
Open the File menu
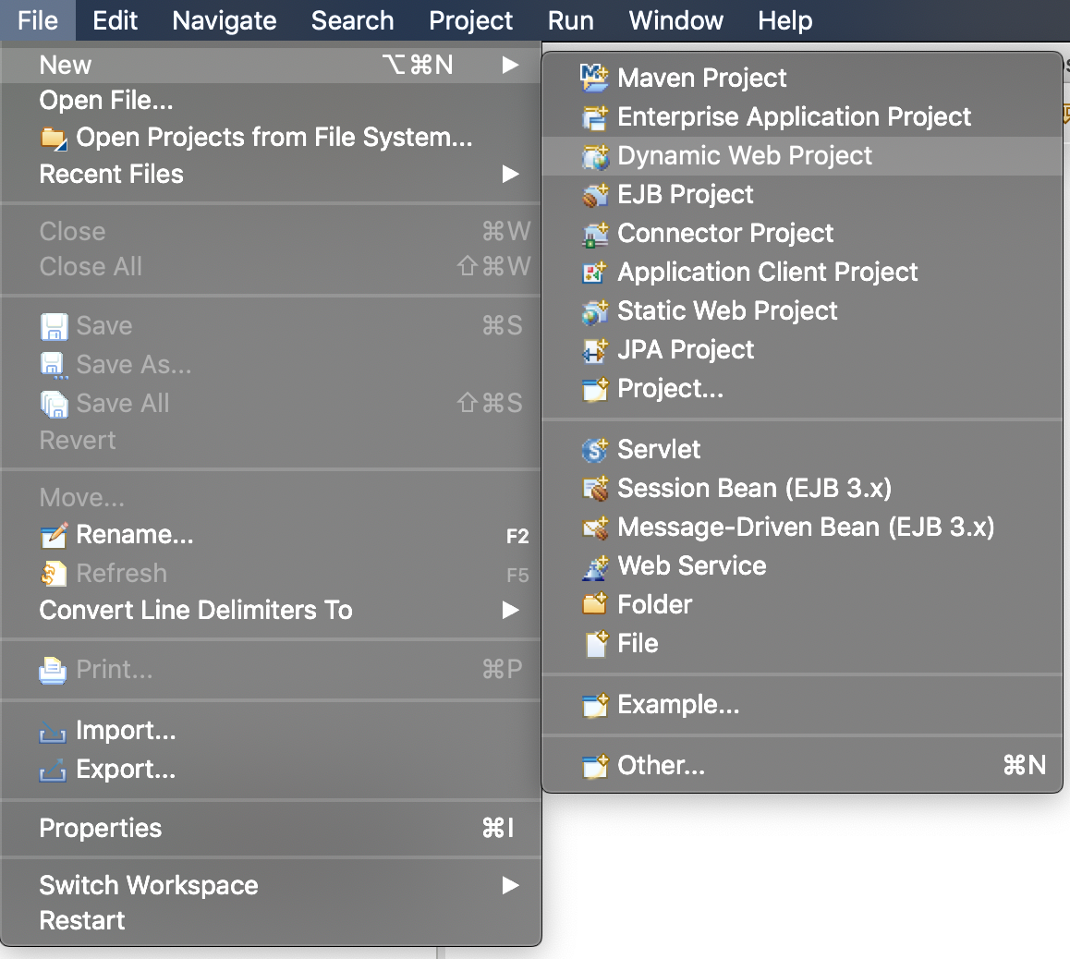click(x=38, y=20)
